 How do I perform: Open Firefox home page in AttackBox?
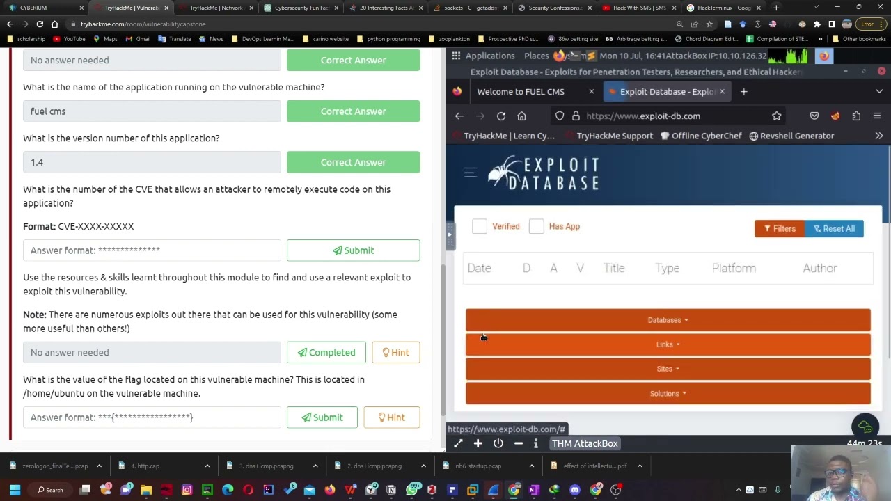click(x=521, y=116)
